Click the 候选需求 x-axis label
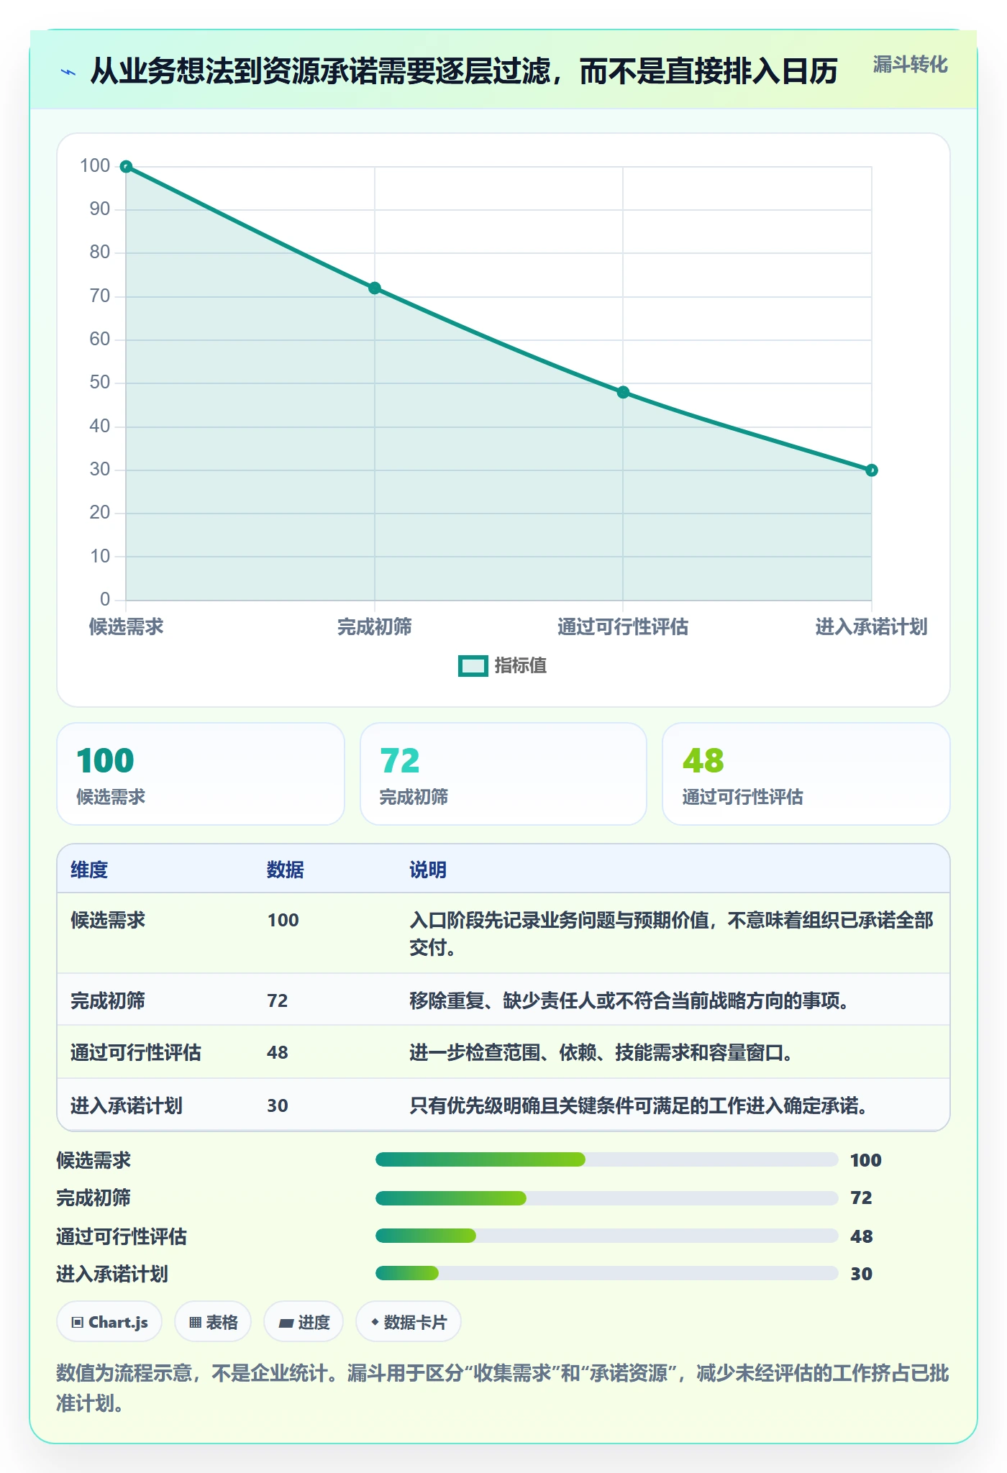Viewport: 1007px width, 1473px height. (126, 627)
